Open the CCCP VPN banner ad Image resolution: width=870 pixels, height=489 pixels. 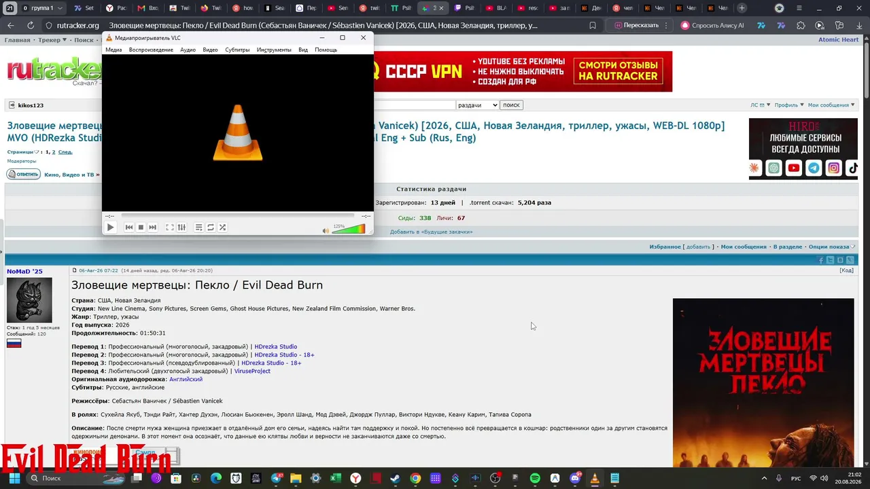click(523, 71)
